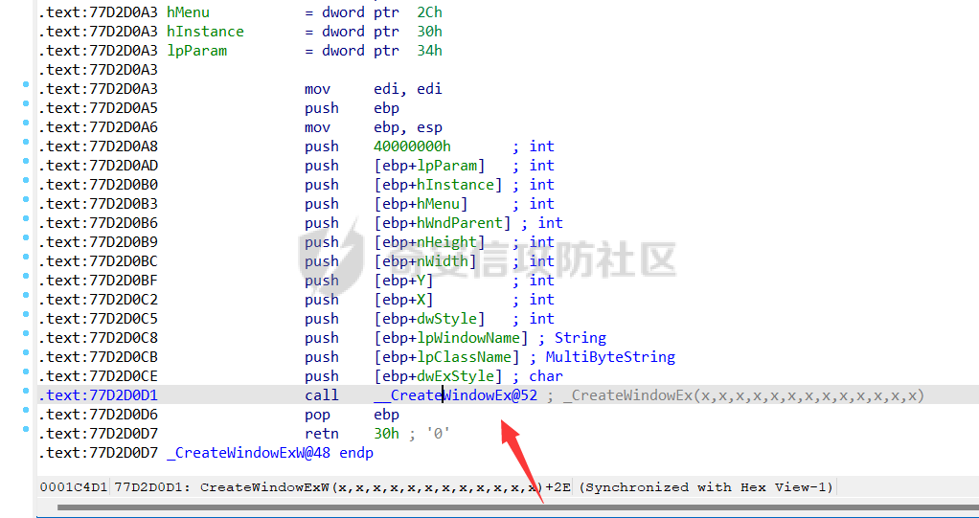Click the String comment on lpWindowName line
The image size is (979, 518).
[581, 338]
